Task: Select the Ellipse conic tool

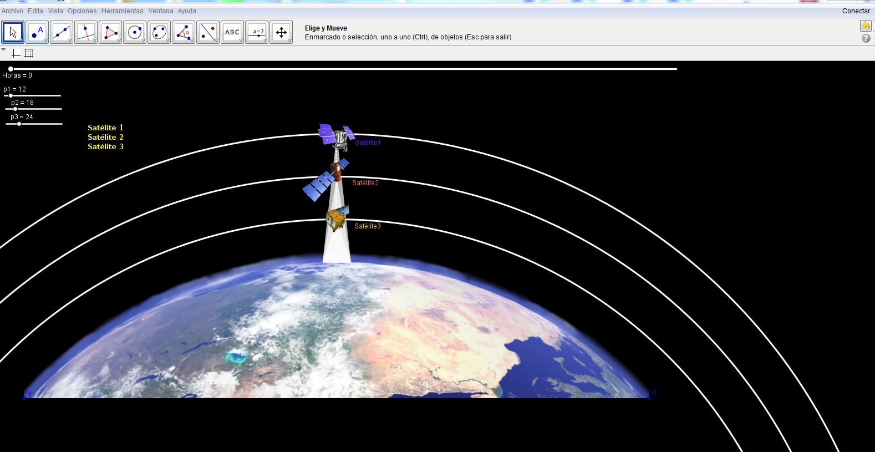Action: point(159,32)
